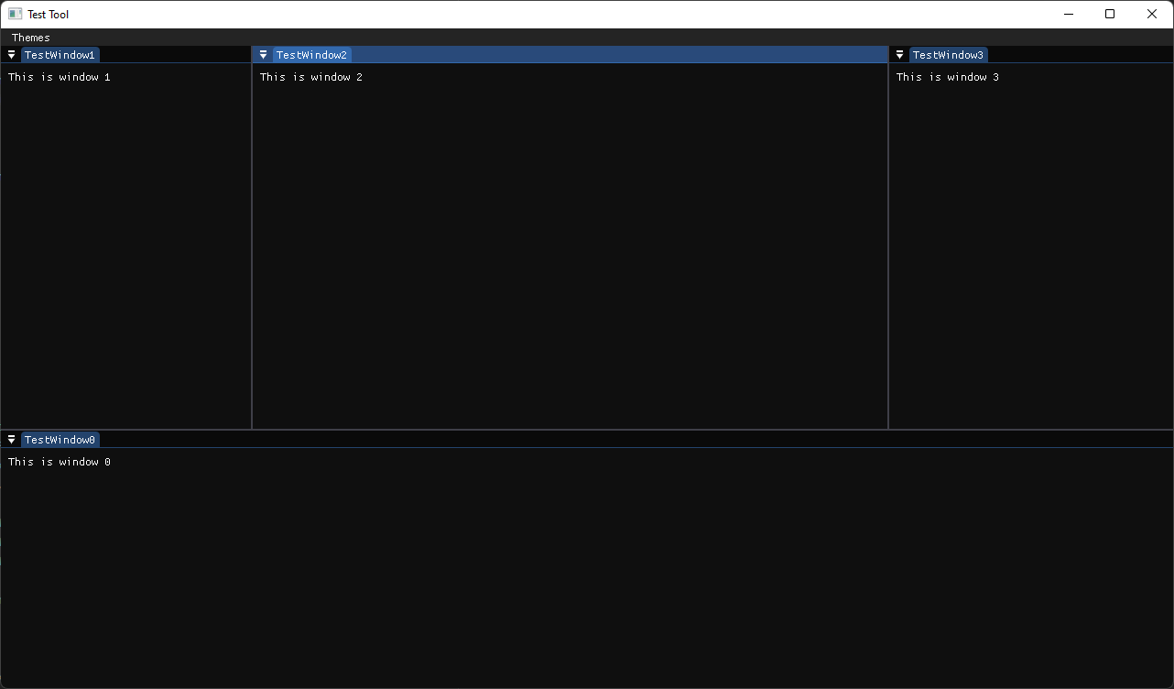This screenshot has width=1174, height=689.
Task: Open the TestWindow2 panel dropdown arrow icon
Action: pyautogui.click(x=263, y=54)
